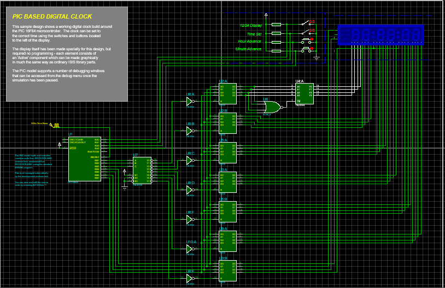Viewport: 445px width, 288px height.
Task: Click the PIC BASED DIGITAL CLOCK title
Action: 52,16
